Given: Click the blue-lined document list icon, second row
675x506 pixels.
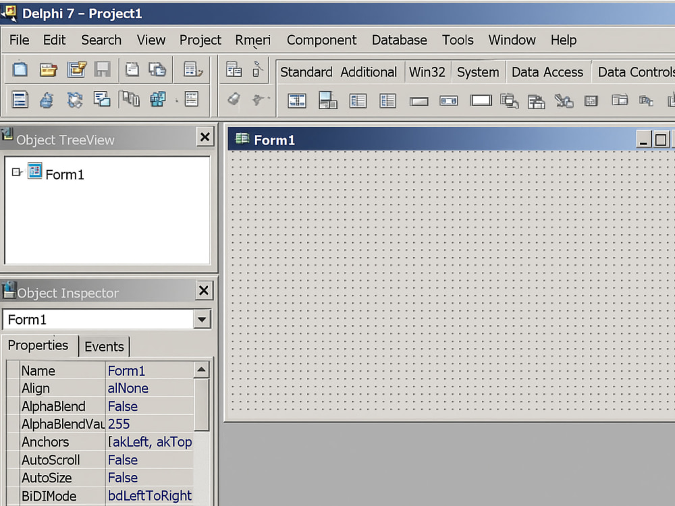Looking at the screenshot, I should [x=20, y=100].
